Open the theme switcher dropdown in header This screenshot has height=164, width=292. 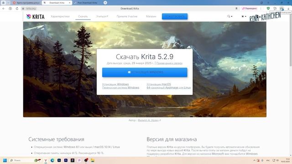[x=244, y=16]
